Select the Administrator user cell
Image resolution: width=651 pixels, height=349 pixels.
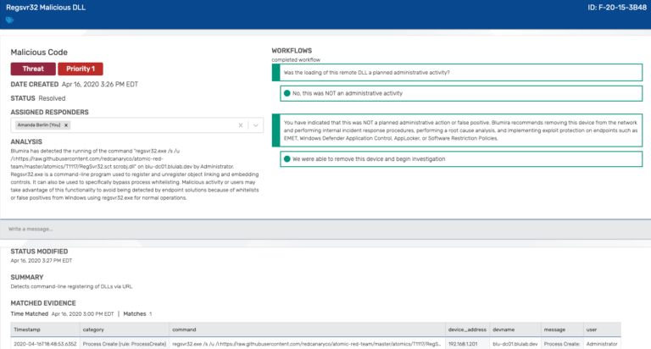[602, 344]
